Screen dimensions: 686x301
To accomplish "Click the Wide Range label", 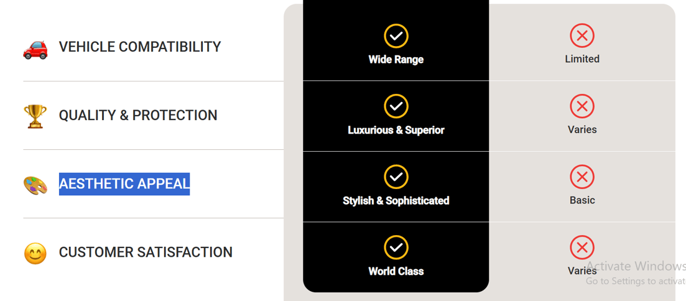I will (x=396, y=60).
